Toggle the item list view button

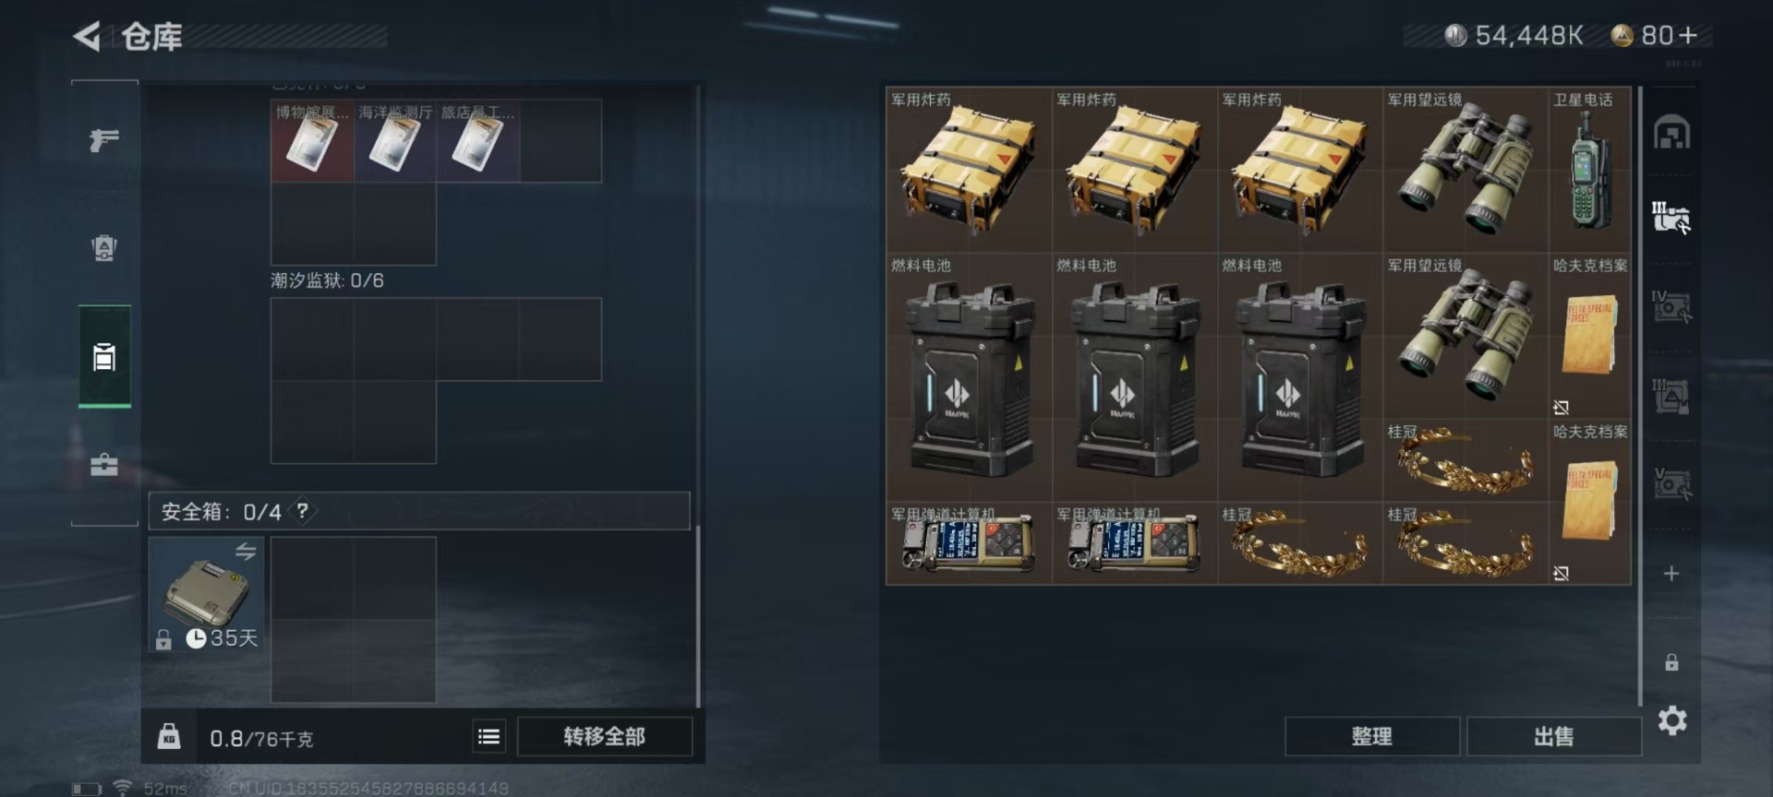click(489, 736)
